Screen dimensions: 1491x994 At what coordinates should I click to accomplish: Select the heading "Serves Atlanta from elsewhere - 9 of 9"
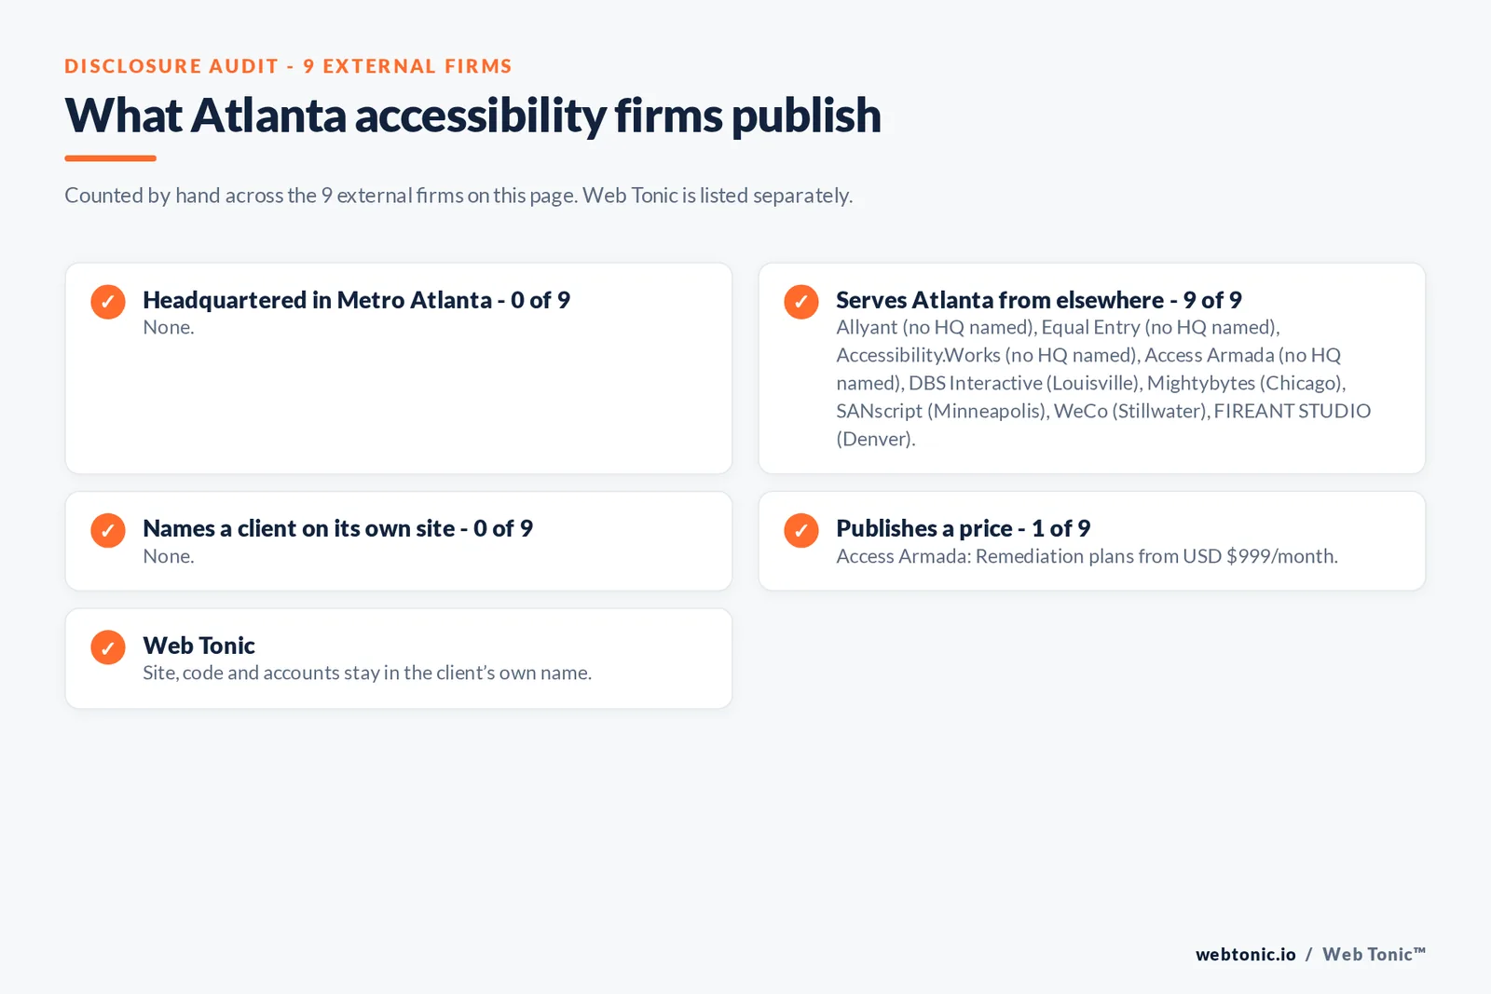(1039, 300)
